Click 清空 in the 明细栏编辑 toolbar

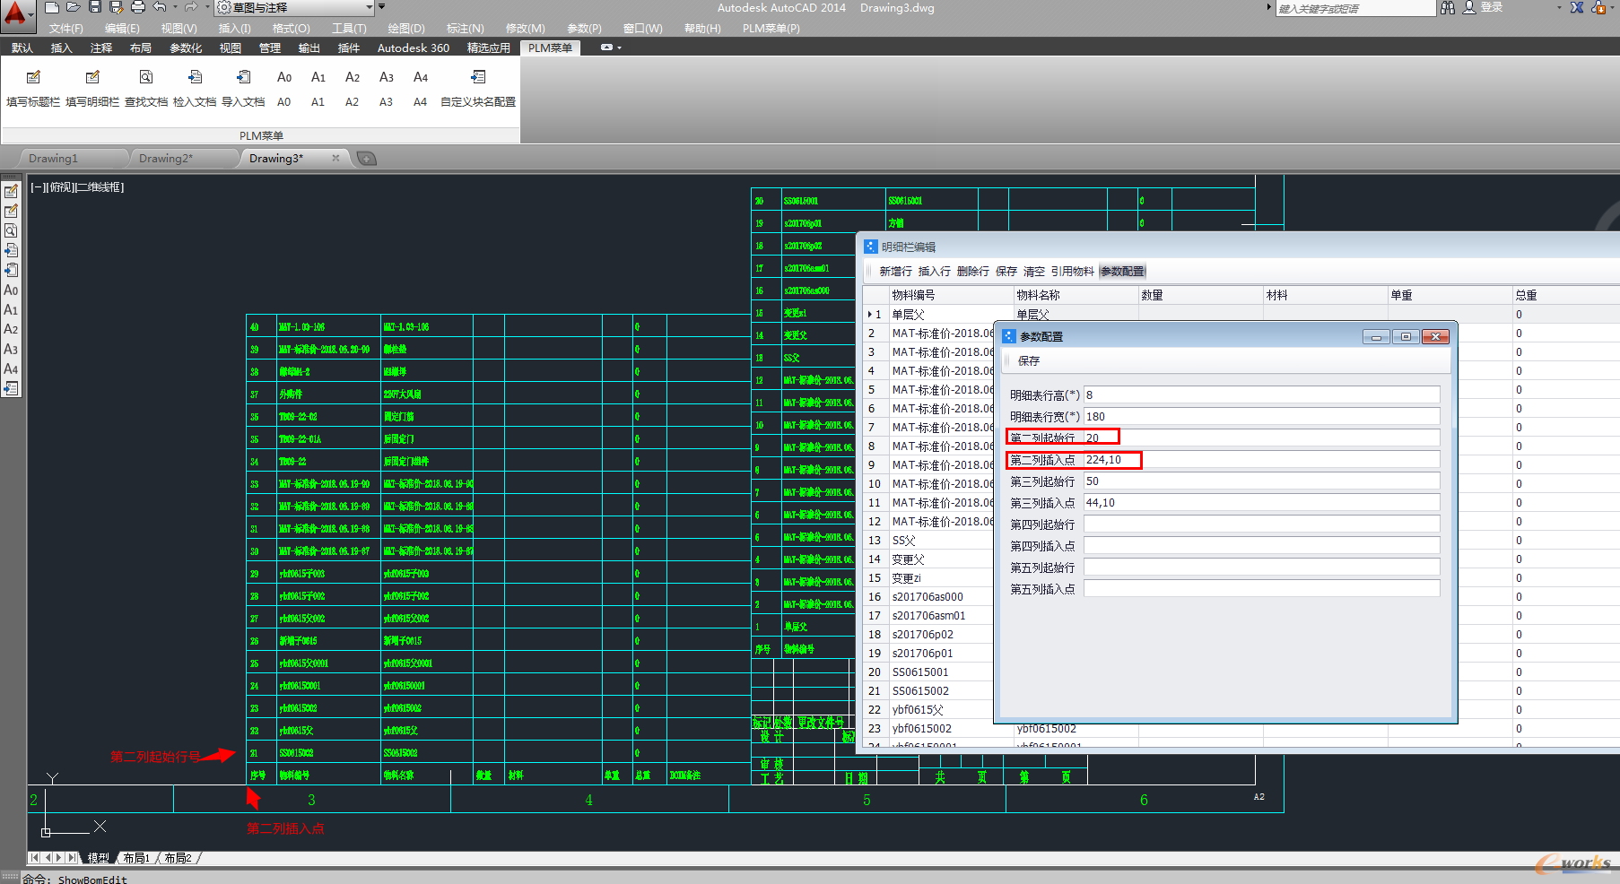pos(1034,272)
